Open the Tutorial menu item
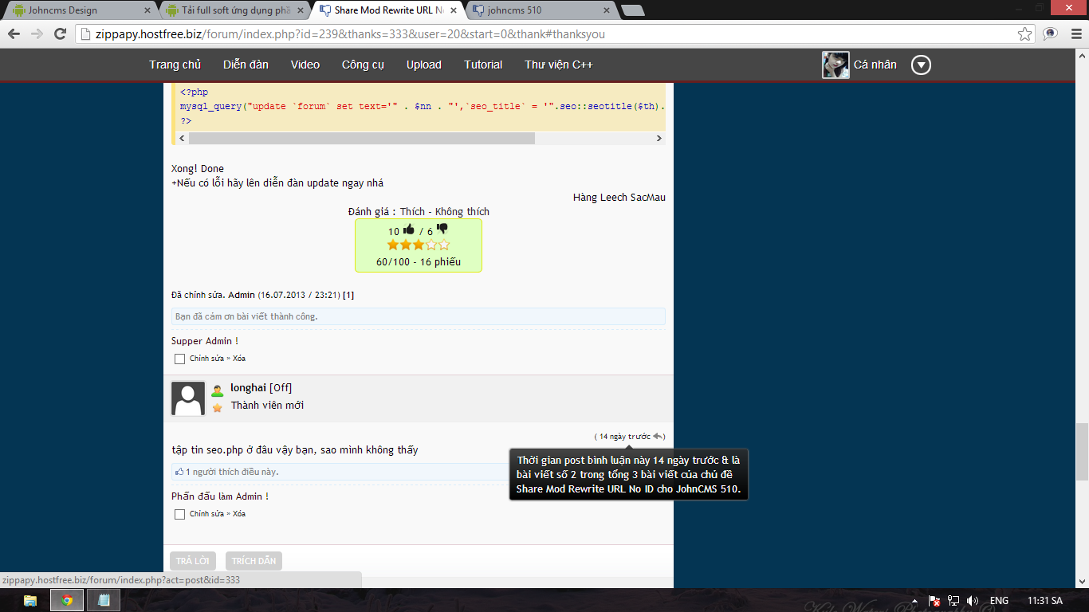 483,65
